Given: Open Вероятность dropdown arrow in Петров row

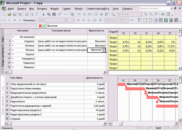Looking at the screenshot, I should tap(104, 50).
